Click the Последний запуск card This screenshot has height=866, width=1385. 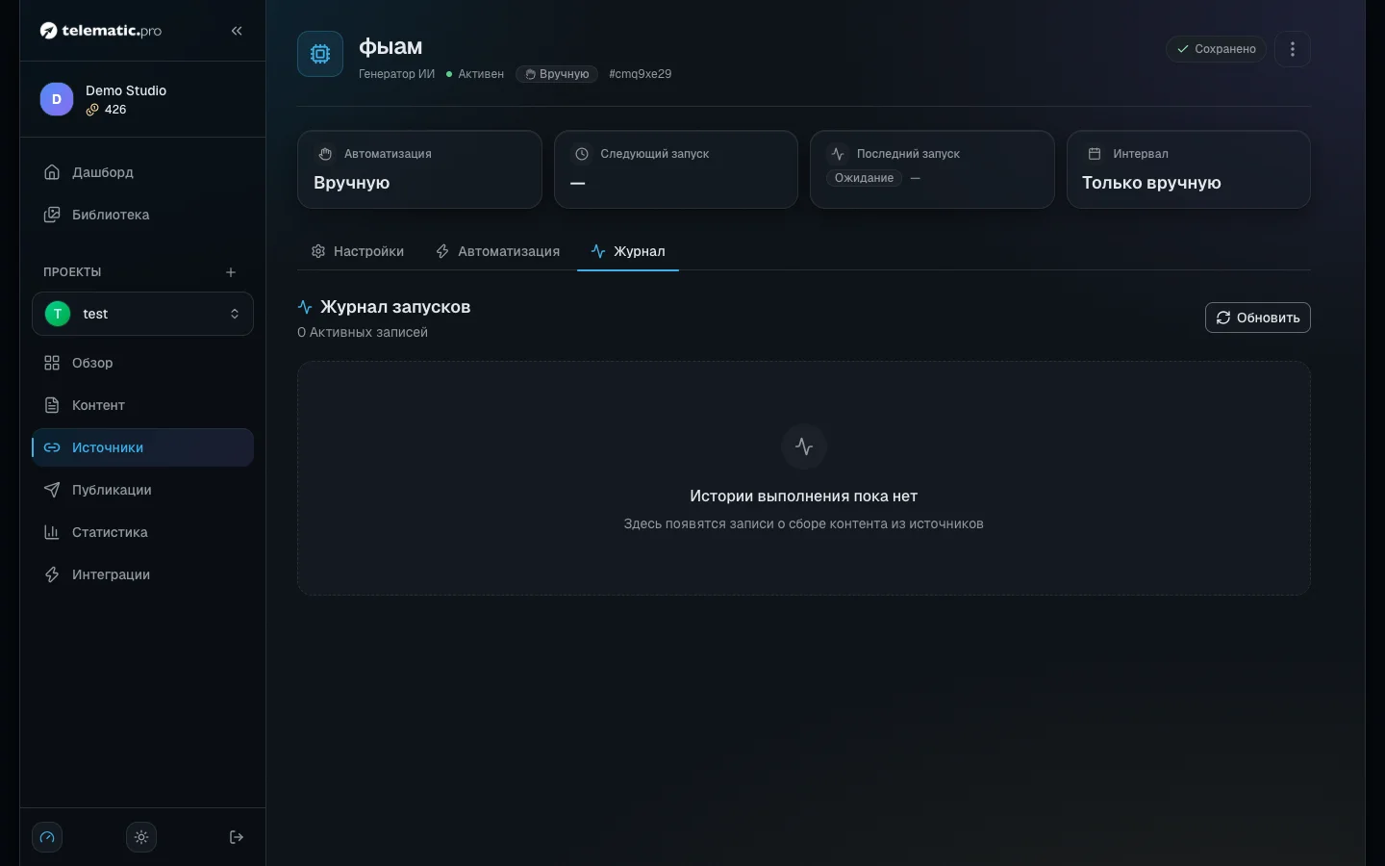click(932, 169)
